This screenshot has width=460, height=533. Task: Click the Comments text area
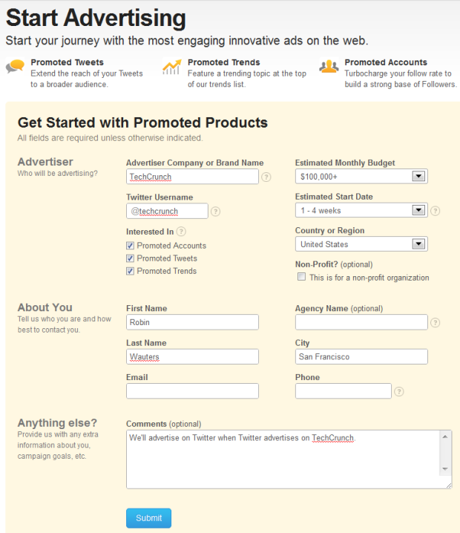(282, 459)
